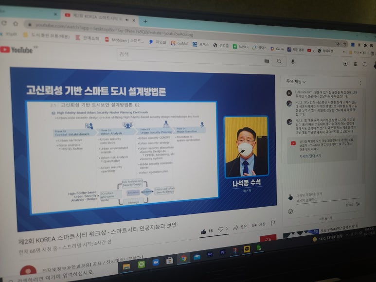Open the emoji picker in chat
376x282 pixels.
click(290, 211)
